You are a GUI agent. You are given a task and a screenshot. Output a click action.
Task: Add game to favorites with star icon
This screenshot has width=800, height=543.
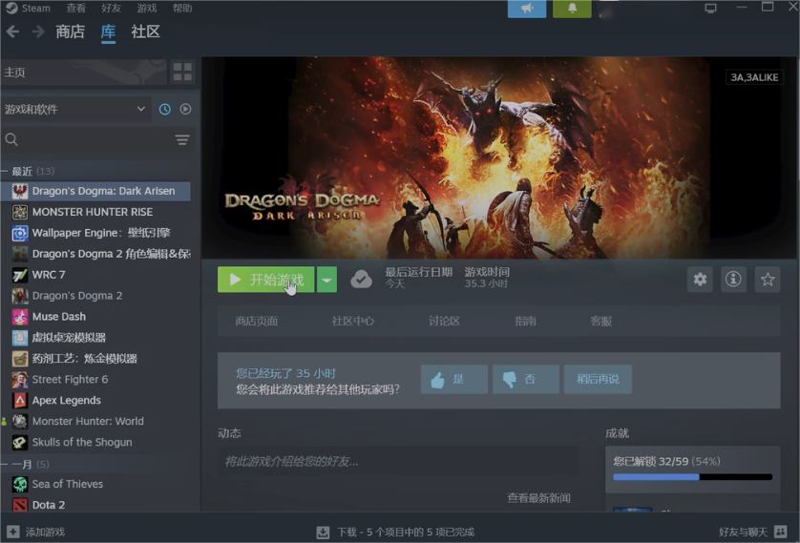[767, 280]
